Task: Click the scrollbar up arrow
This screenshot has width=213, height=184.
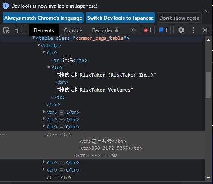Action: point(208,40)
